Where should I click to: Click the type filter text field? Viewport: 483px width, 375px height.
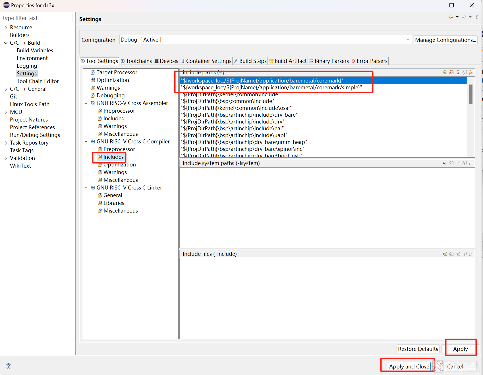pos(37,18)
